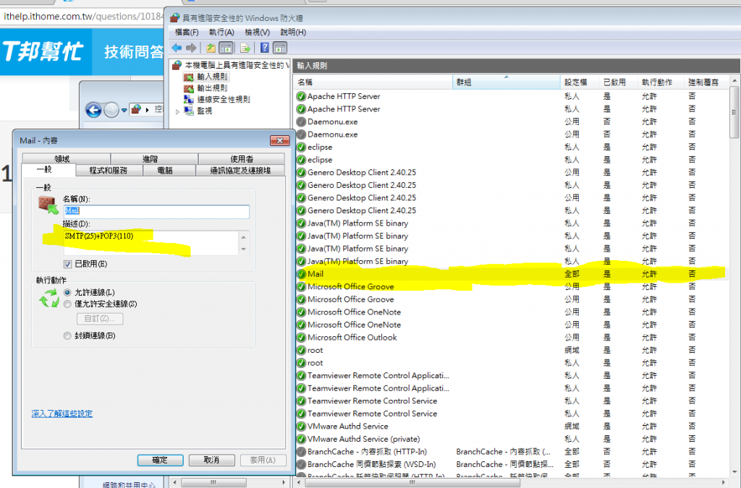
Task: Click gray icon of BranchCache 內容抓取 (HTTP-In) rule
Action: pos(301,452)
